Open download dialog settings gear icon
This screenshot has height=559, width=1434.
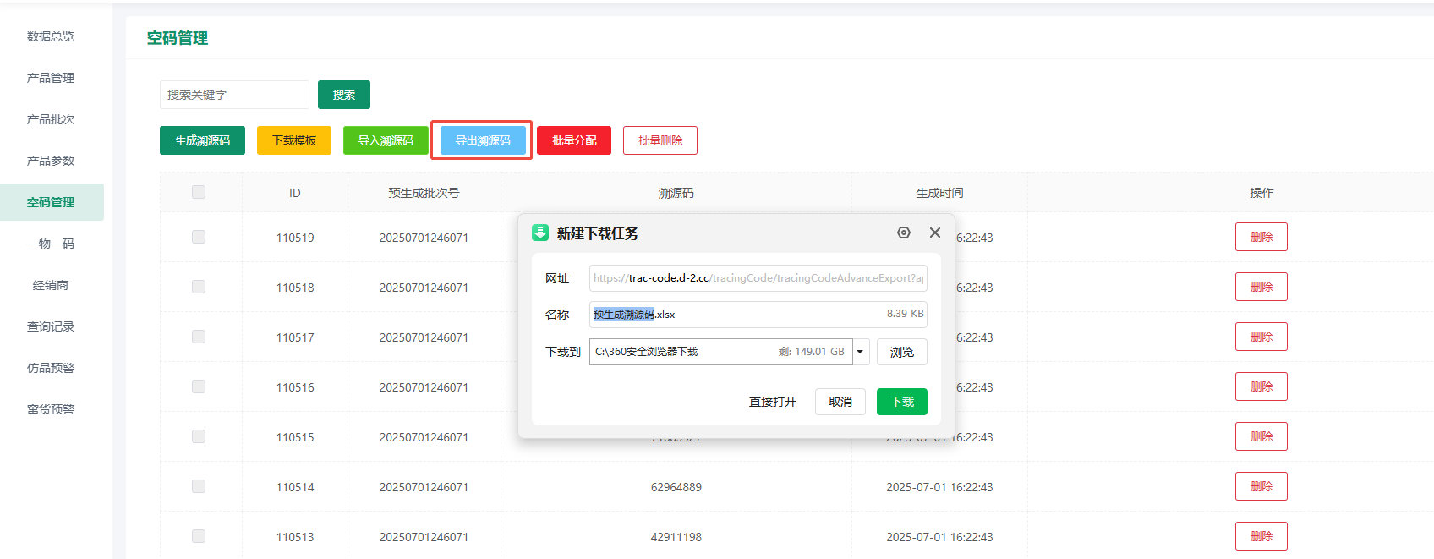(903, 233)
